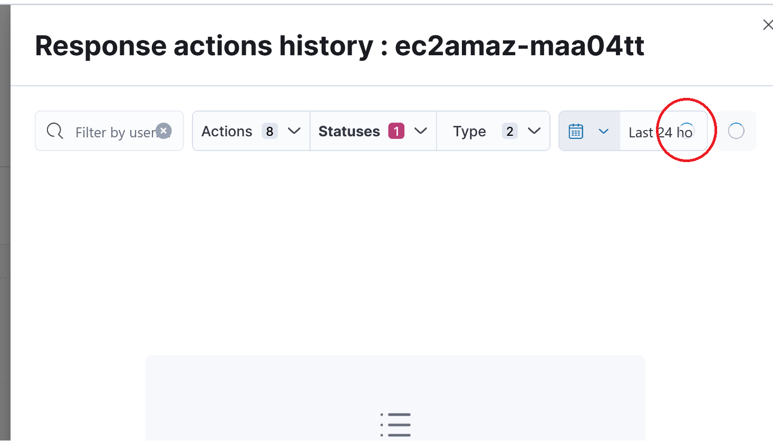Screen dimensions: 773x441
Task: Close the Response actions history flyout
Action: [768, 24]
